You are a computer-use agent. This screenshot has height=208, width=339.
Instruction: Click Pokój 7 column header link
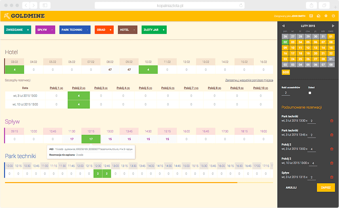point(191,88)
